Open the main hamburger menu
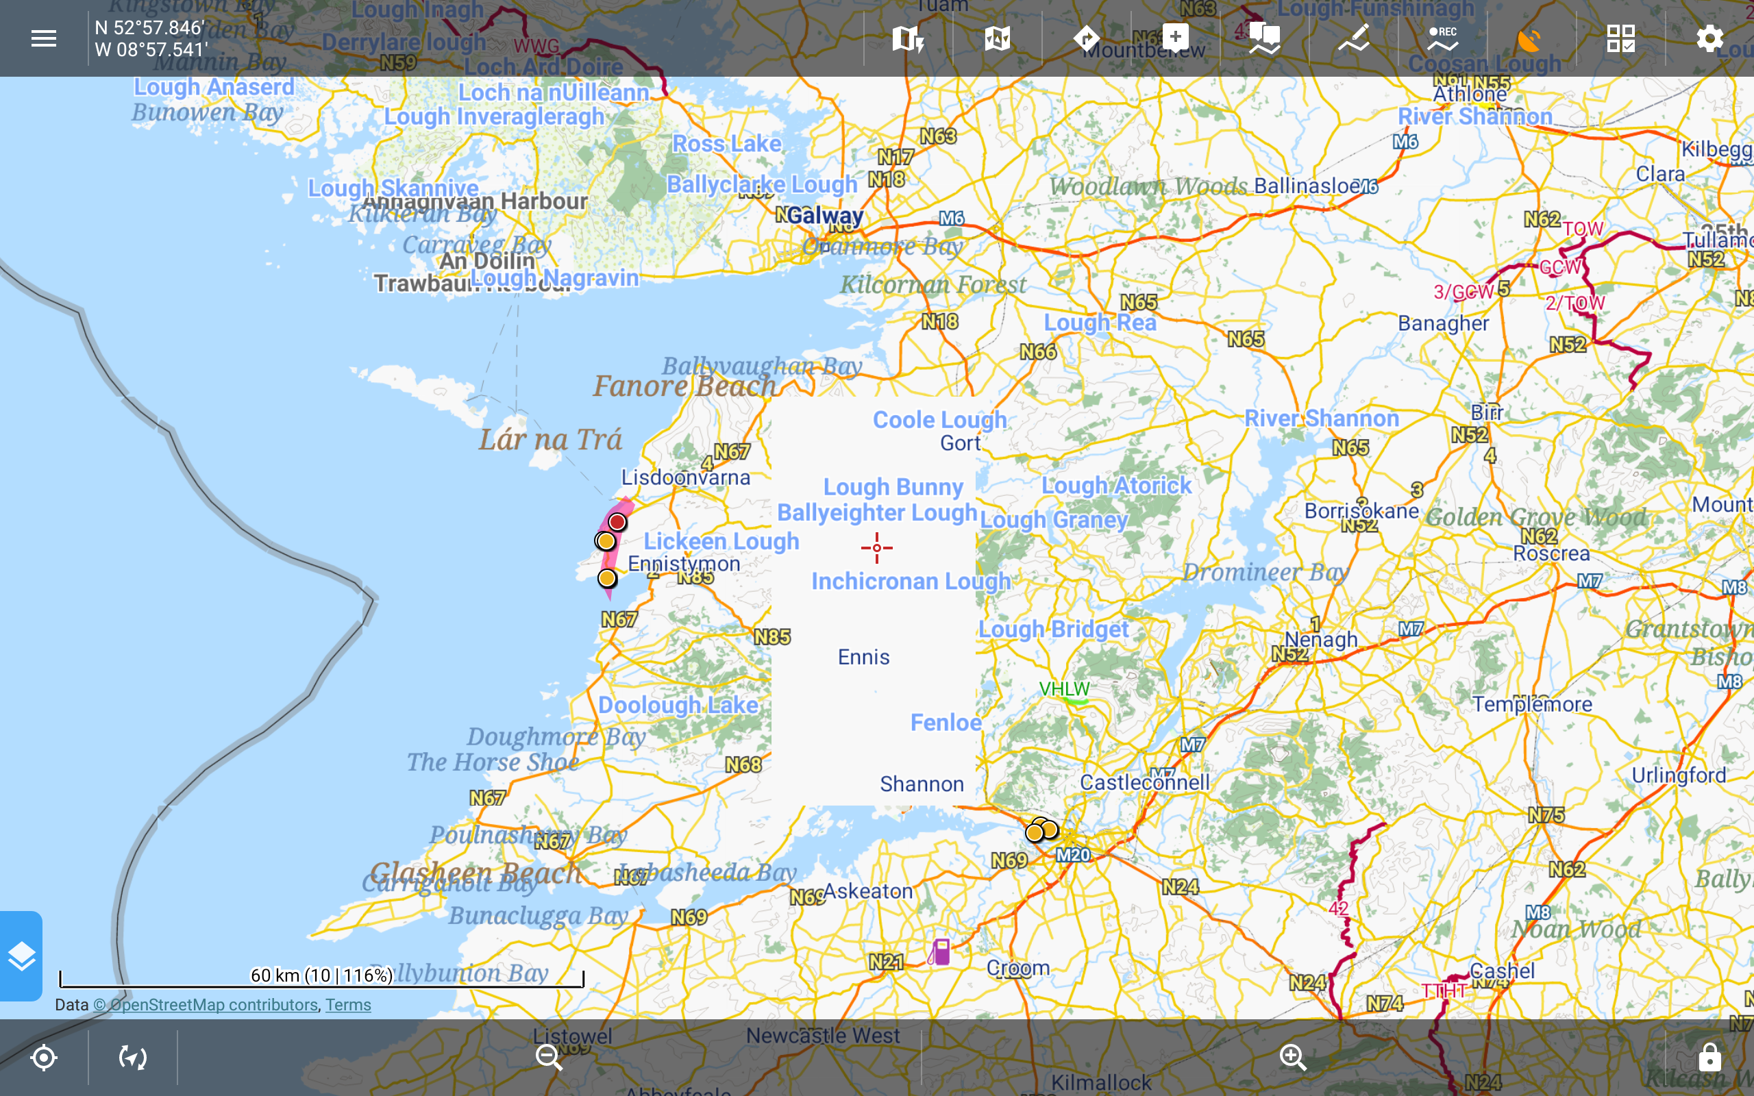 pos(43,38)
